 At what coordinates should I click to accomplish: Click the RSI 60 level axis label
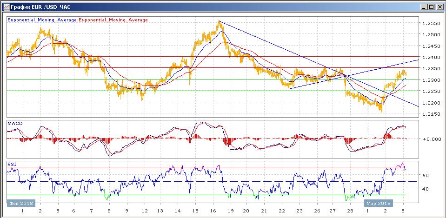click(425, 175)
